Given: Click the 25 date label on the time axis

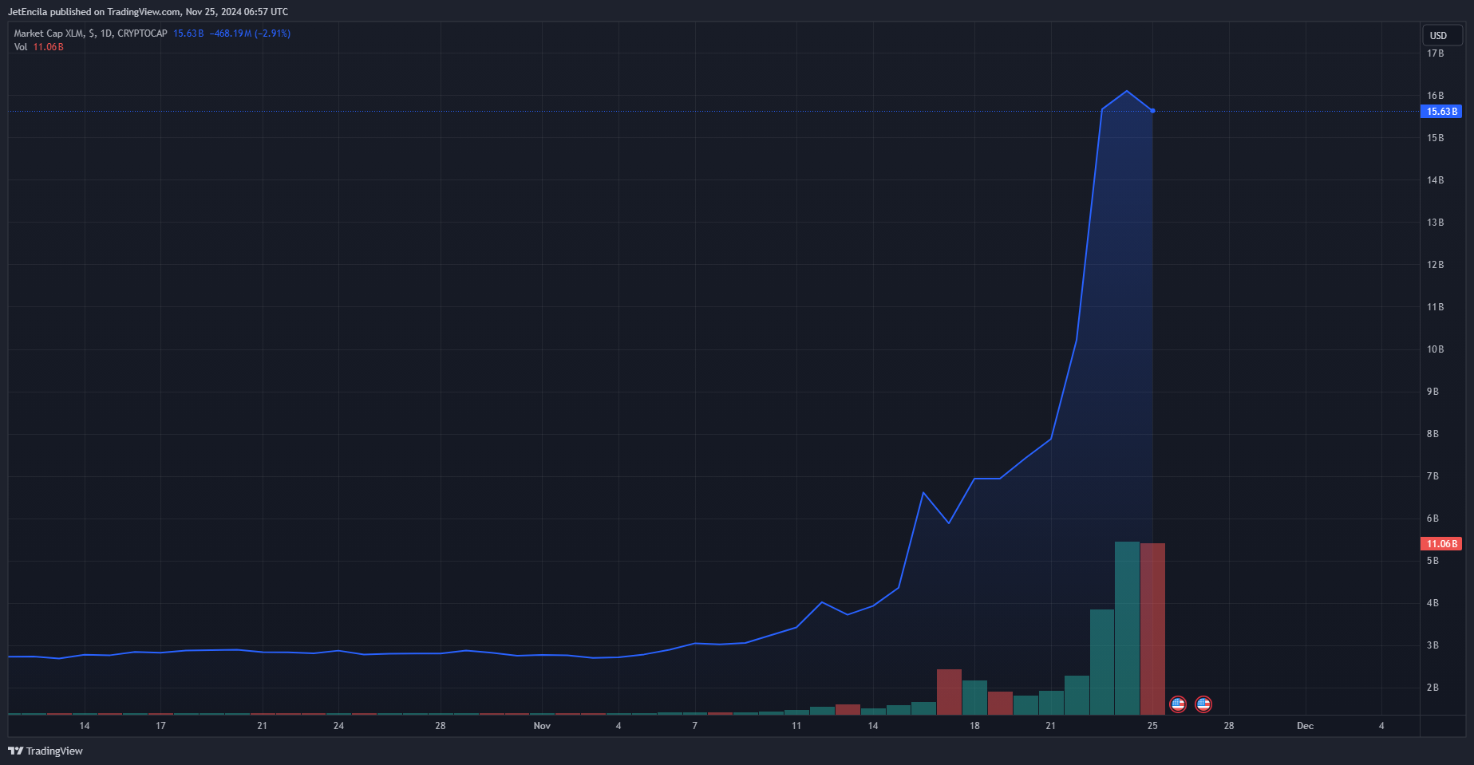Looking at the screenshot, I should coord(1152,726).
